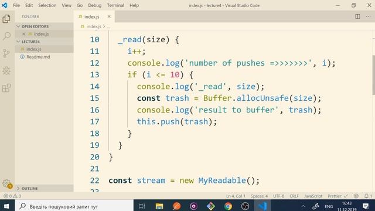This screenshot has height=211, width=375.
Task: Click the VS Code logo icon
Action: (x=5, y=5)
